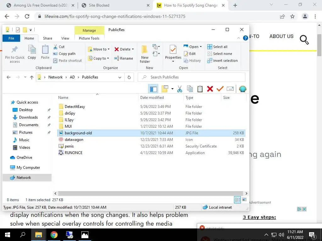Click orange checkmark properties toolbar icon

point(220,89)
